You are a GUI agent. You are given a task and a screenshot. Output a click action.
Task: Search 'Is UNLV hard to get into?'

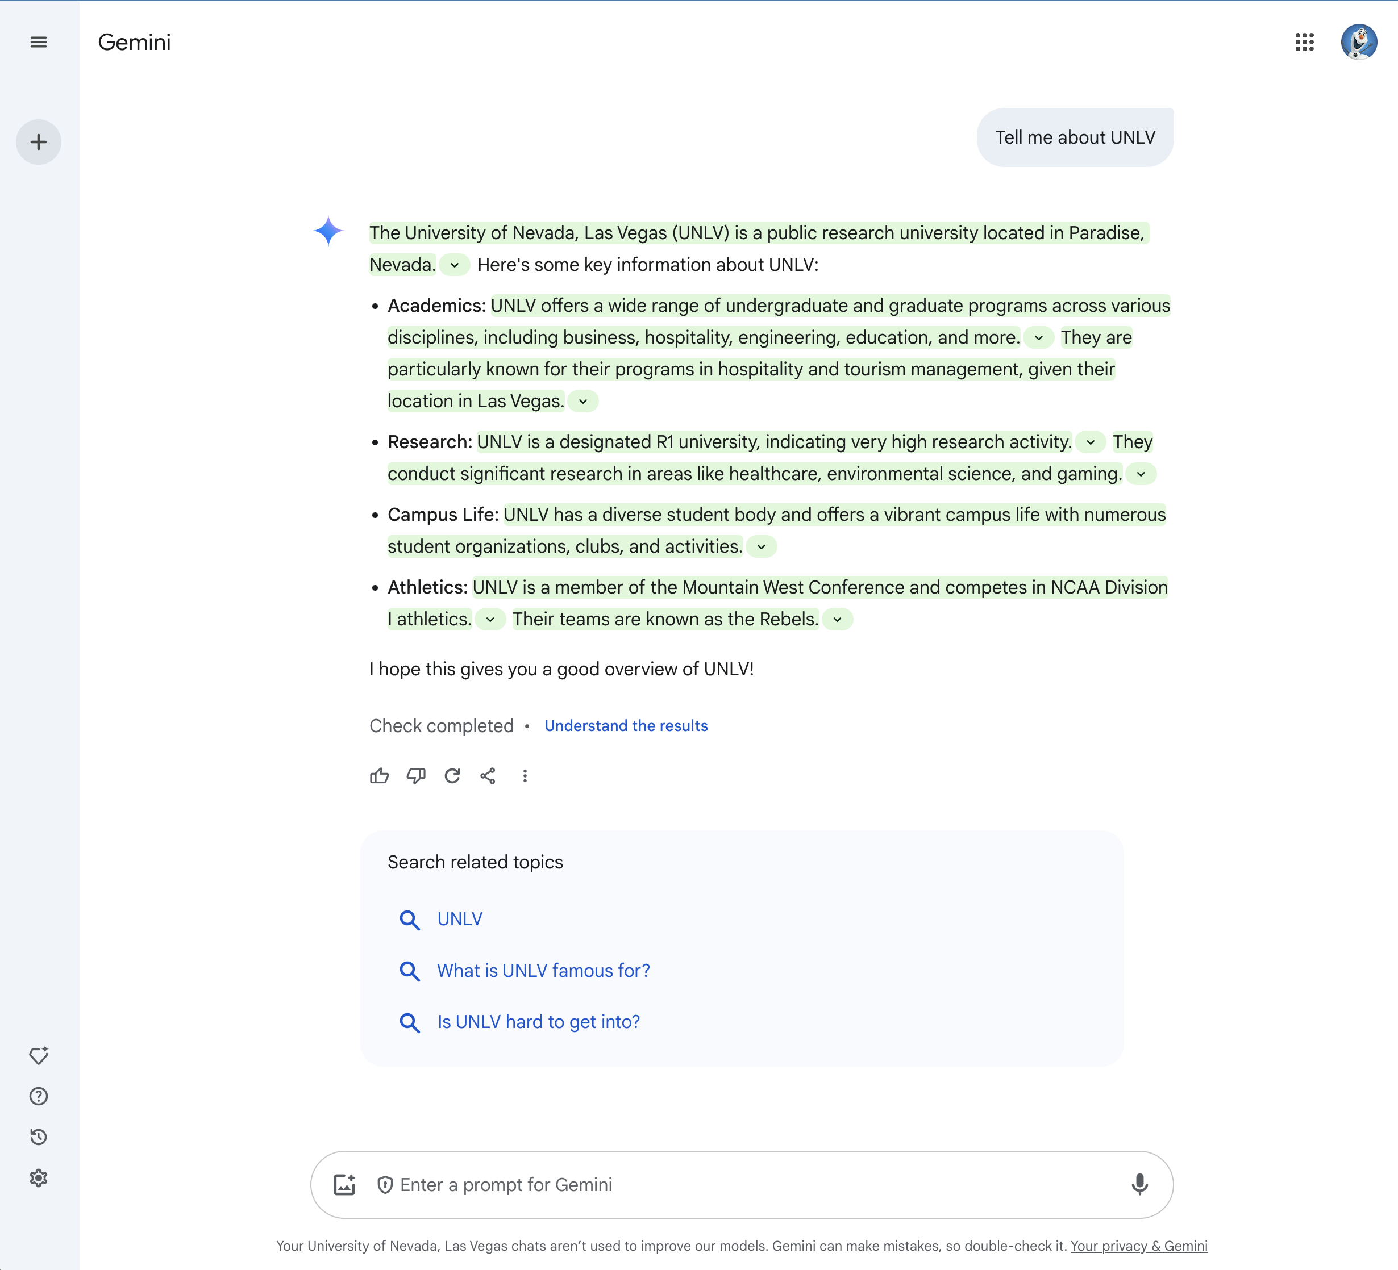point(539,1022)
